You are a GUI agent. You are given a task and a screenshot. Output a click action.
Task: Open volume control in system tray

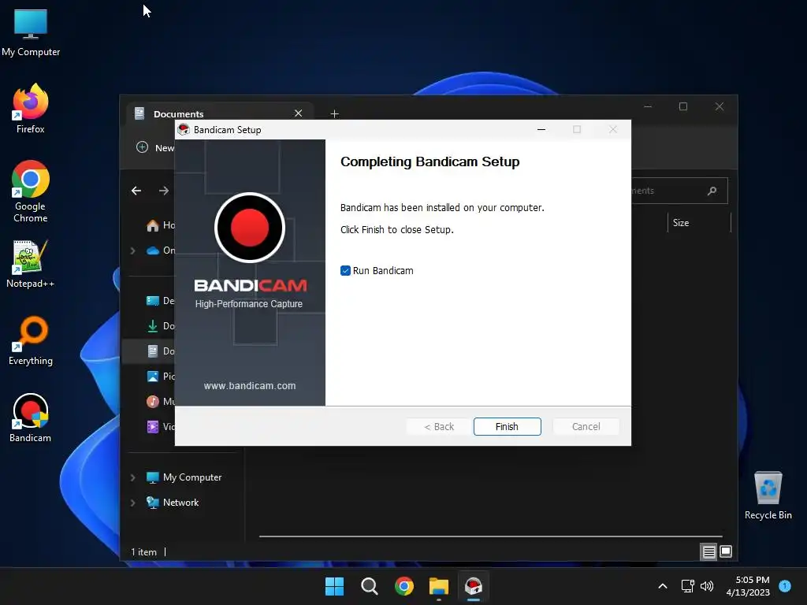(707, 586)
